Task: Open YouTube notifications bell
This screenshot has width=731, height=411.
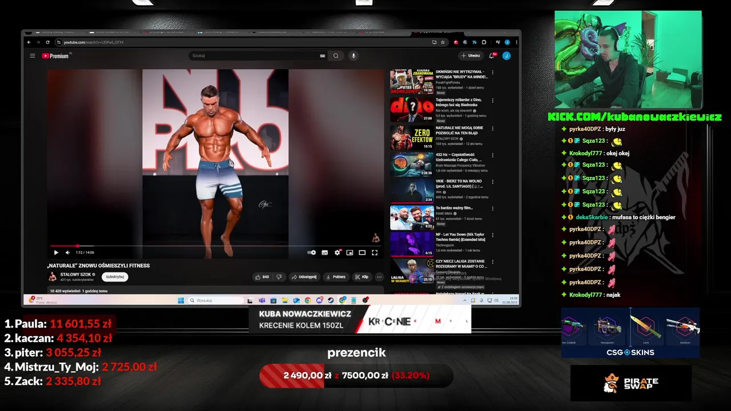Action: (x=492, y=56)
